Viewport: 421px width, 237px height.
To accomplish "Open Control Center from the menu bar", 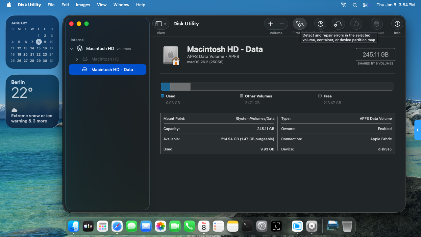I will 365,5.
